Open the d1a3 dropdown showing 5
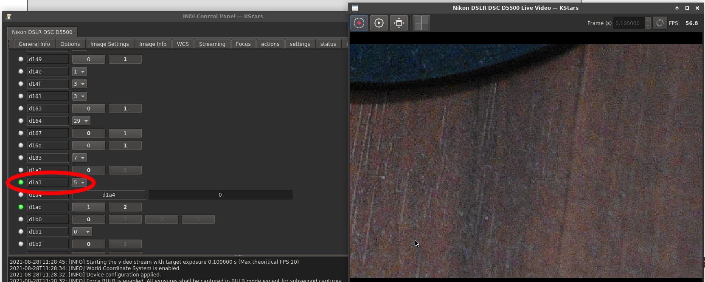This screenshot has height=282, width=705. click(x=79, y=182)
